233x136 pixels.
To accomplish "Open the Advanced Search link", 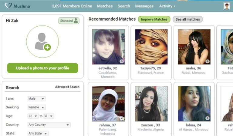I will 67,87.
